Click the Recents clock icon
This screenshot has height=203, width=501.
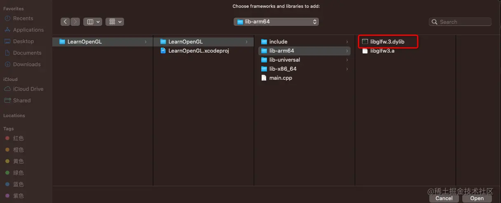pos(7,18)
